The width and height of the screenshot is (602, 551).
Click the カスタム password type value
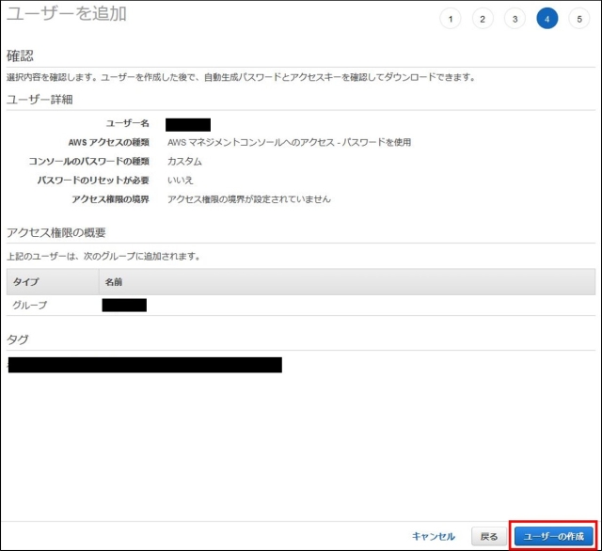pos(184,162)
